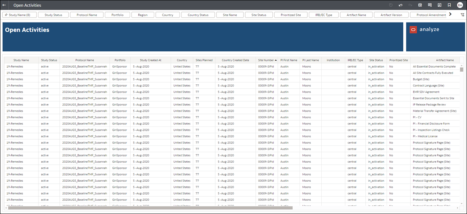Select the 'PI - Financial Disclosure Form' cell
467x214 pixels.
click(x=435, y=124)
